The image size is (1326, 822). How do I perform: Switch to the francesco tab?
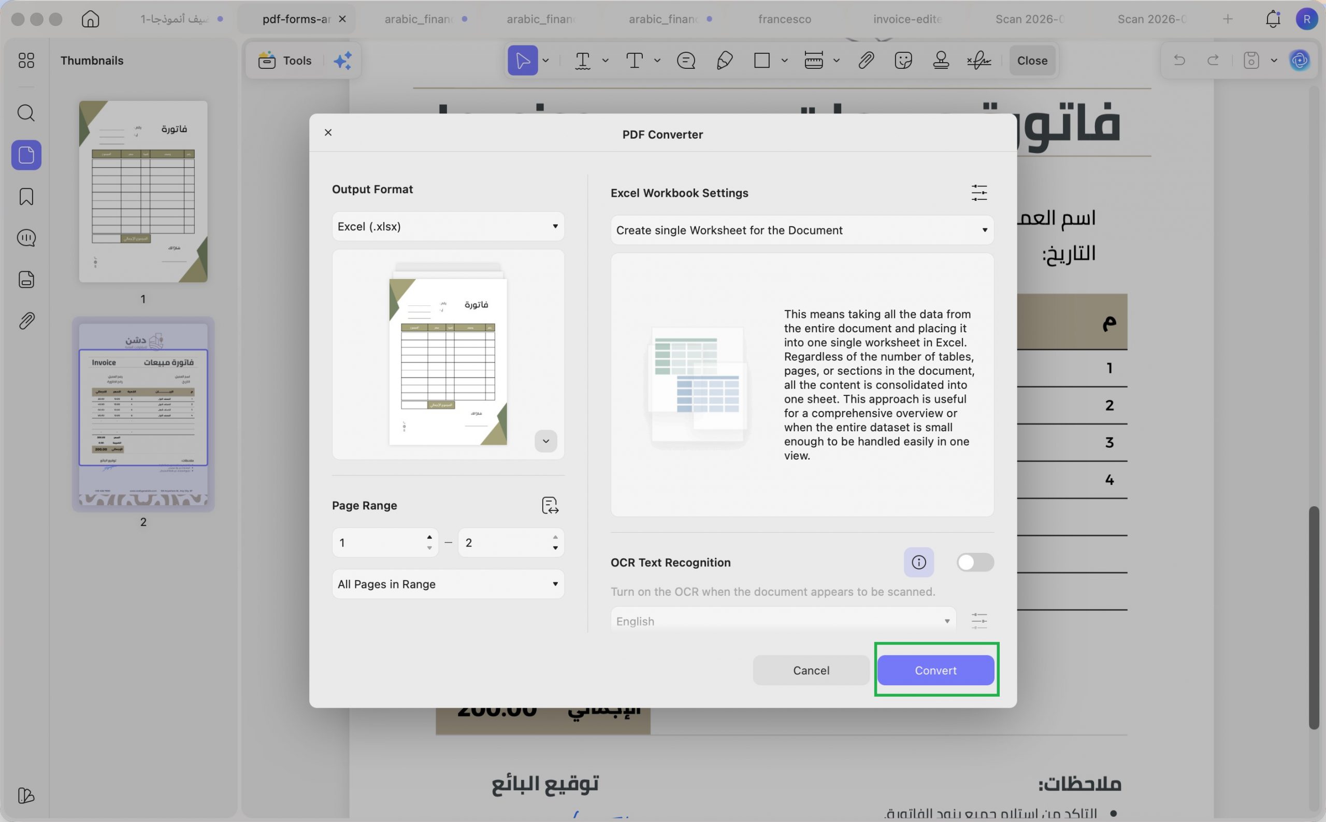coord(784,19)
